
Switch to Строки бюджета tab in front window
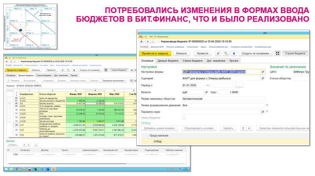(192, 60)
